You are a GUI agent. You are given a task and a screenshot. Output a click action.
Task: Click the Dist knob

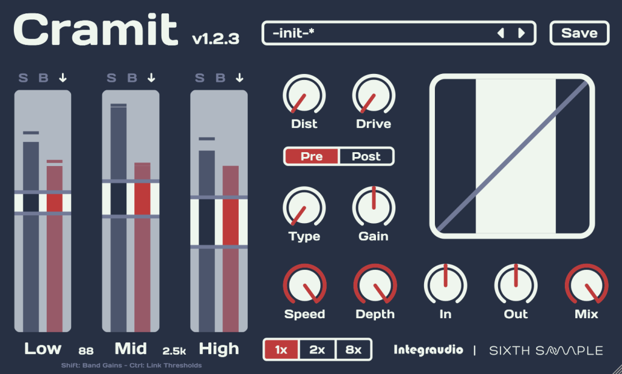pos(304,95)
